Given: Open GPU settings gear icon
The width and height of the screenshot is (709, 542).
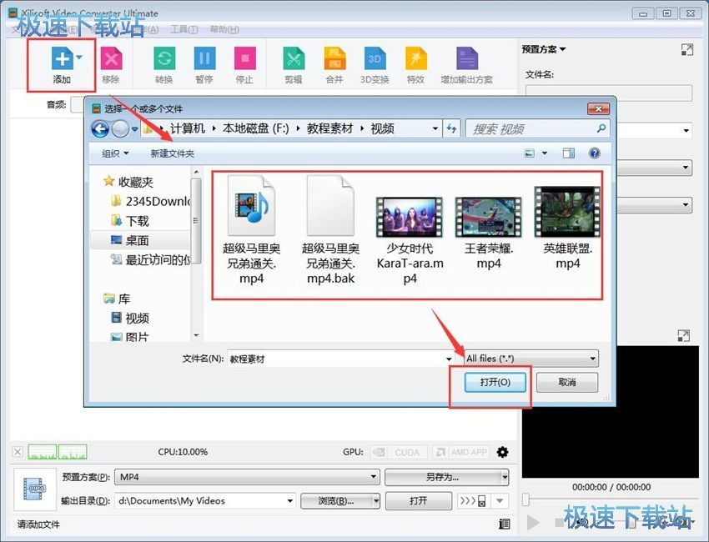Looking at the screenshot, I should pyautogui.click(x=502, y=452).
